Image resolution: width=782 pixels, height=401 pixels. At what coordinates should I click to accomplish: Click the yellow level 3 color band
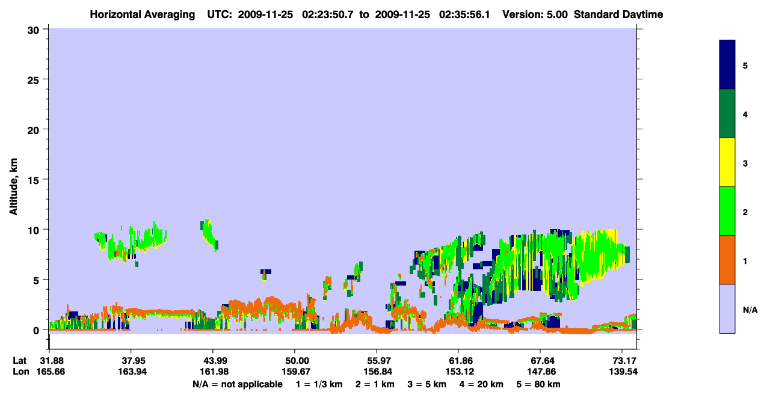(727, 162)
